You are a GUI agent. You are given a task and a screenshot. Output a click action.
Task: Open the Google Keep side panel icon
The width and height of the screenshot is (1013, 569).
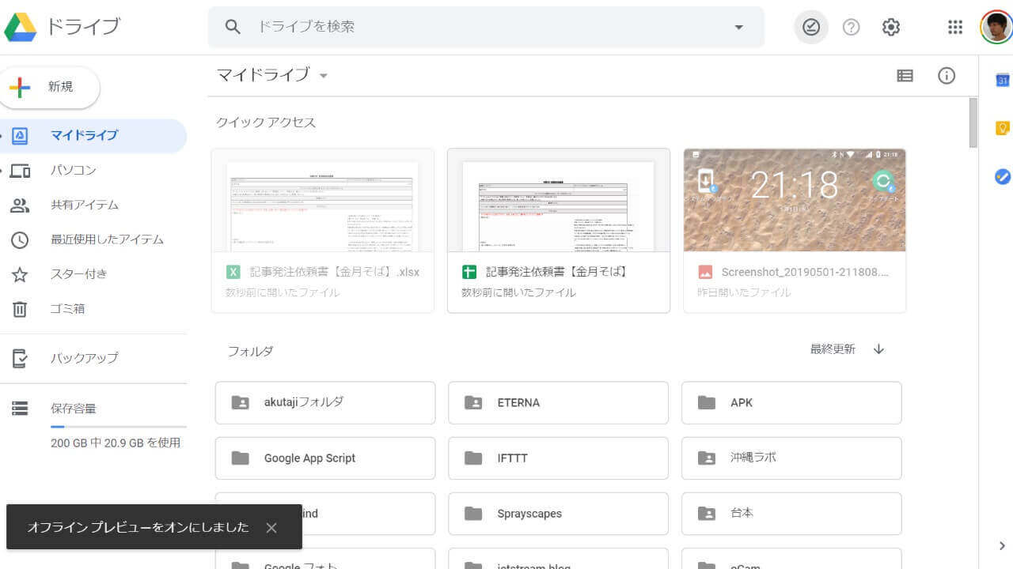1002,128
